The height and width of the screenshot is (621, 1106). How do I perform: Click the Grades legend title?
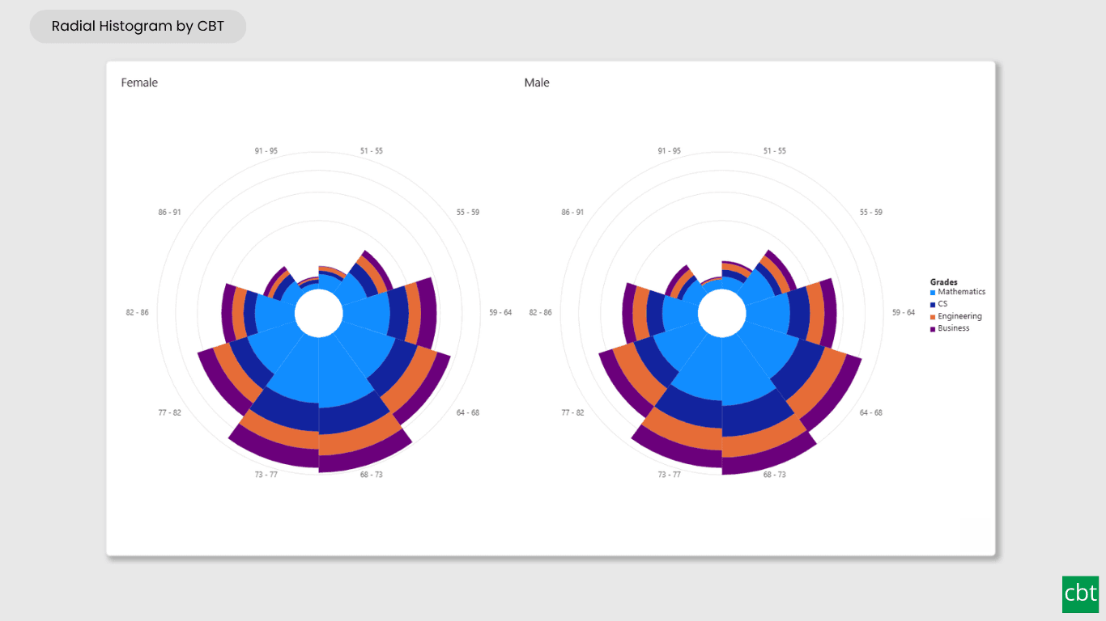[944, 282]
